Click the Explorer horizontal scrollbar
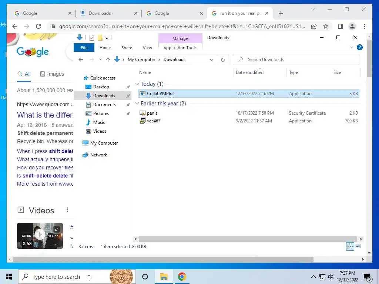The image size is (379, 284). click(x=248, y=239)
